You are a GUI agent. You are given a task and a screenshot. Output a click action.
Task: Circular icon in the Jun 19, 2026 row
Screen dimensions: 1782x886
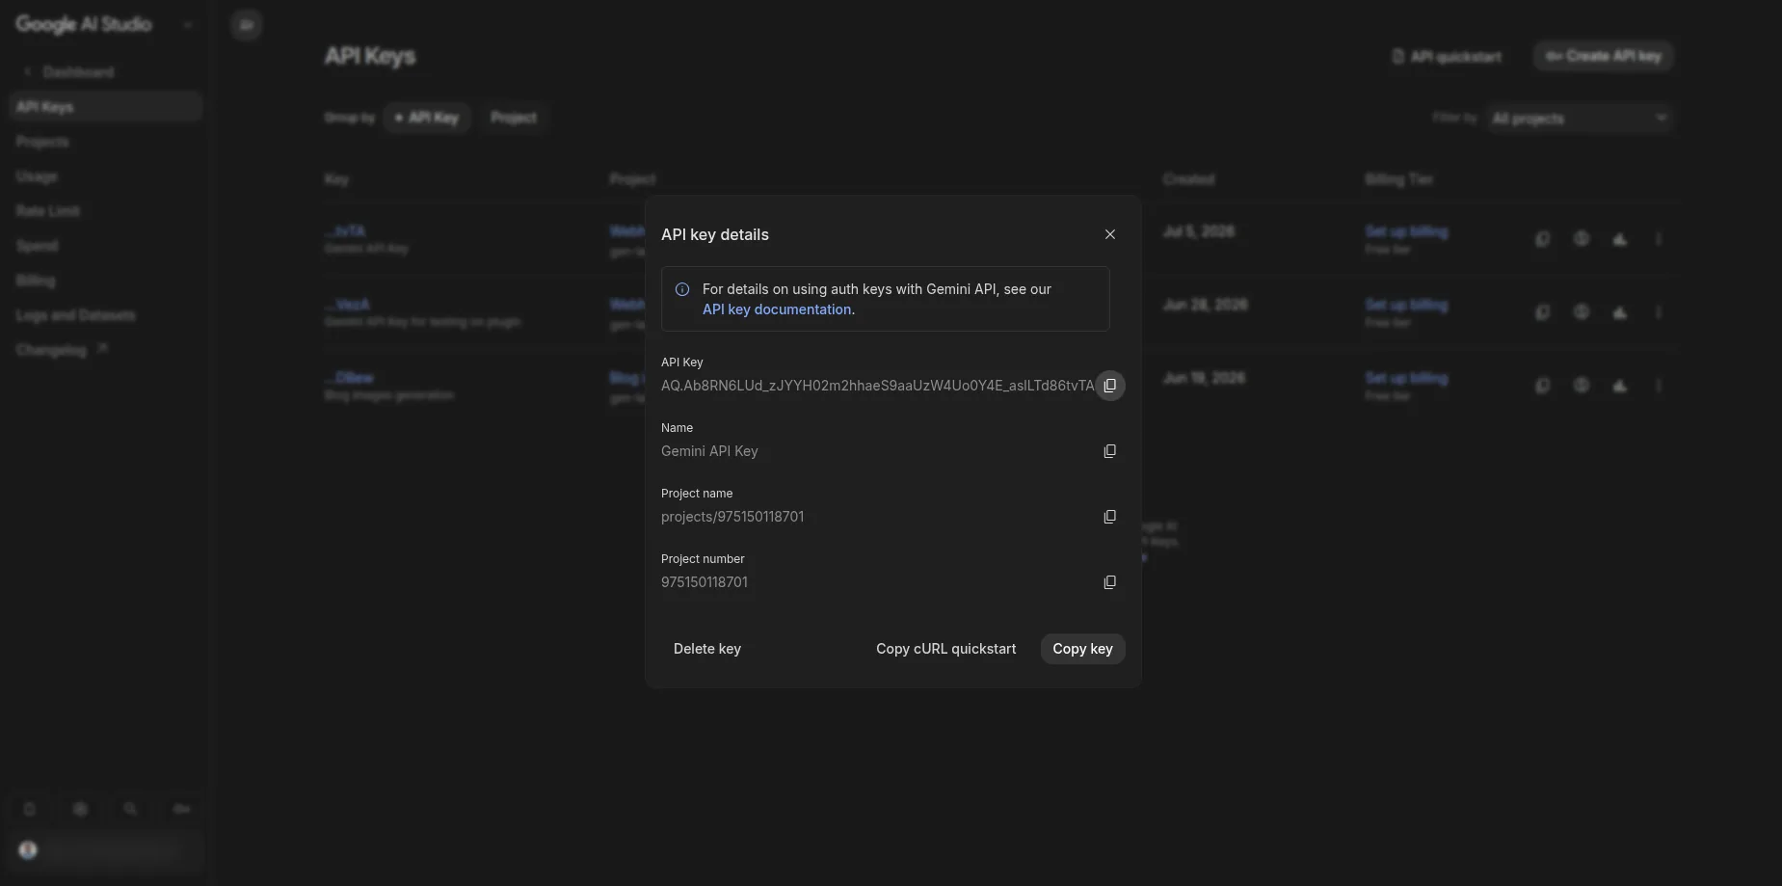(x=1582, y=386)
